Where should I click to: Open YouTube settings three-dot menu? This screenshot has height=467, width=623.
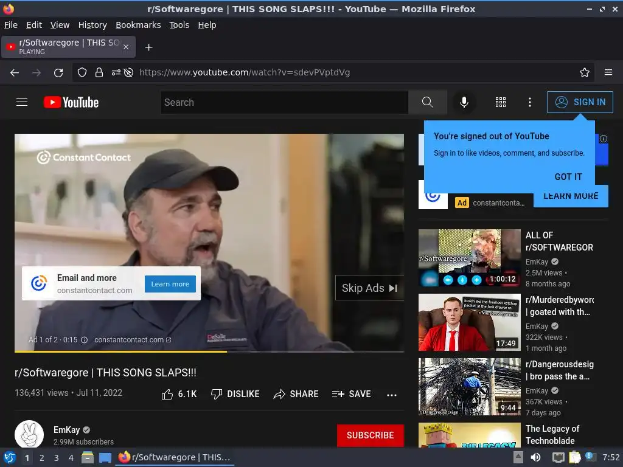tap(530, 102)
